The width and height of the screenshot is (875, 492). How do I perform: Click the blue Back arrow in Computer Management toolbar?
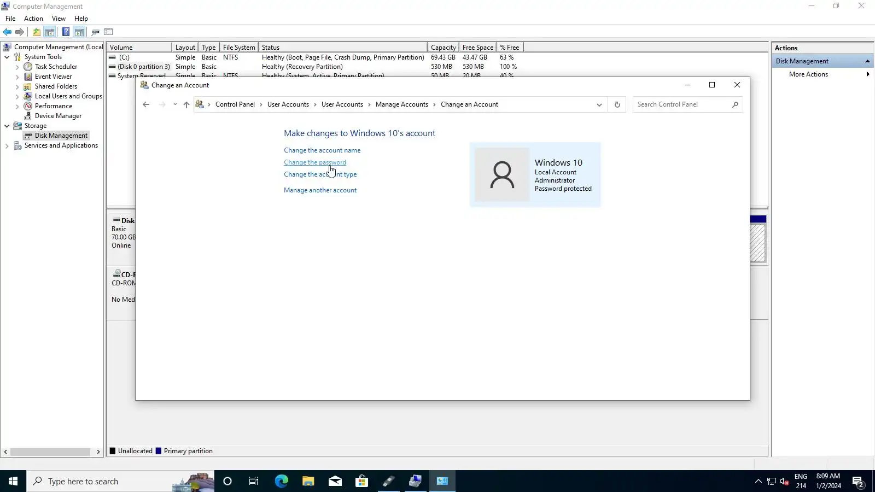pos(7,32)
